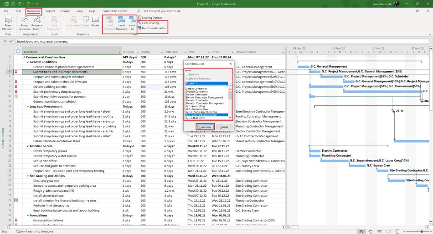The height and width of the screenshot is (234, 433).
Task: Confirm entry with the check mark
Action: pos(11,41)
